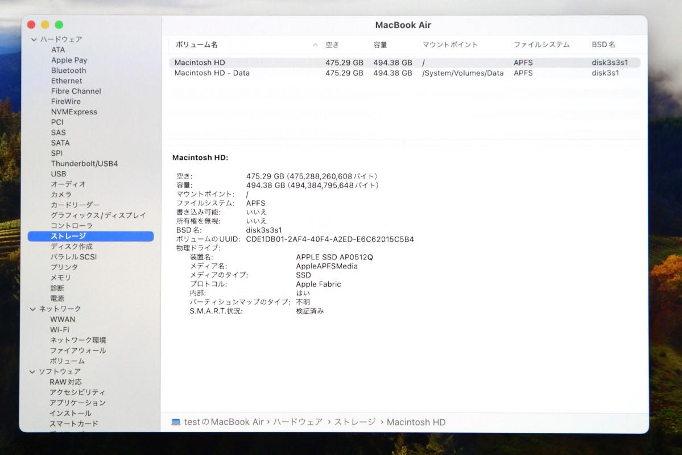Collapse the ネットワーク section
The image size is (682, 455).
32,309
